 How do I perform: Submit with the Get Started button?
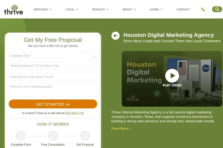coord(53,104)
